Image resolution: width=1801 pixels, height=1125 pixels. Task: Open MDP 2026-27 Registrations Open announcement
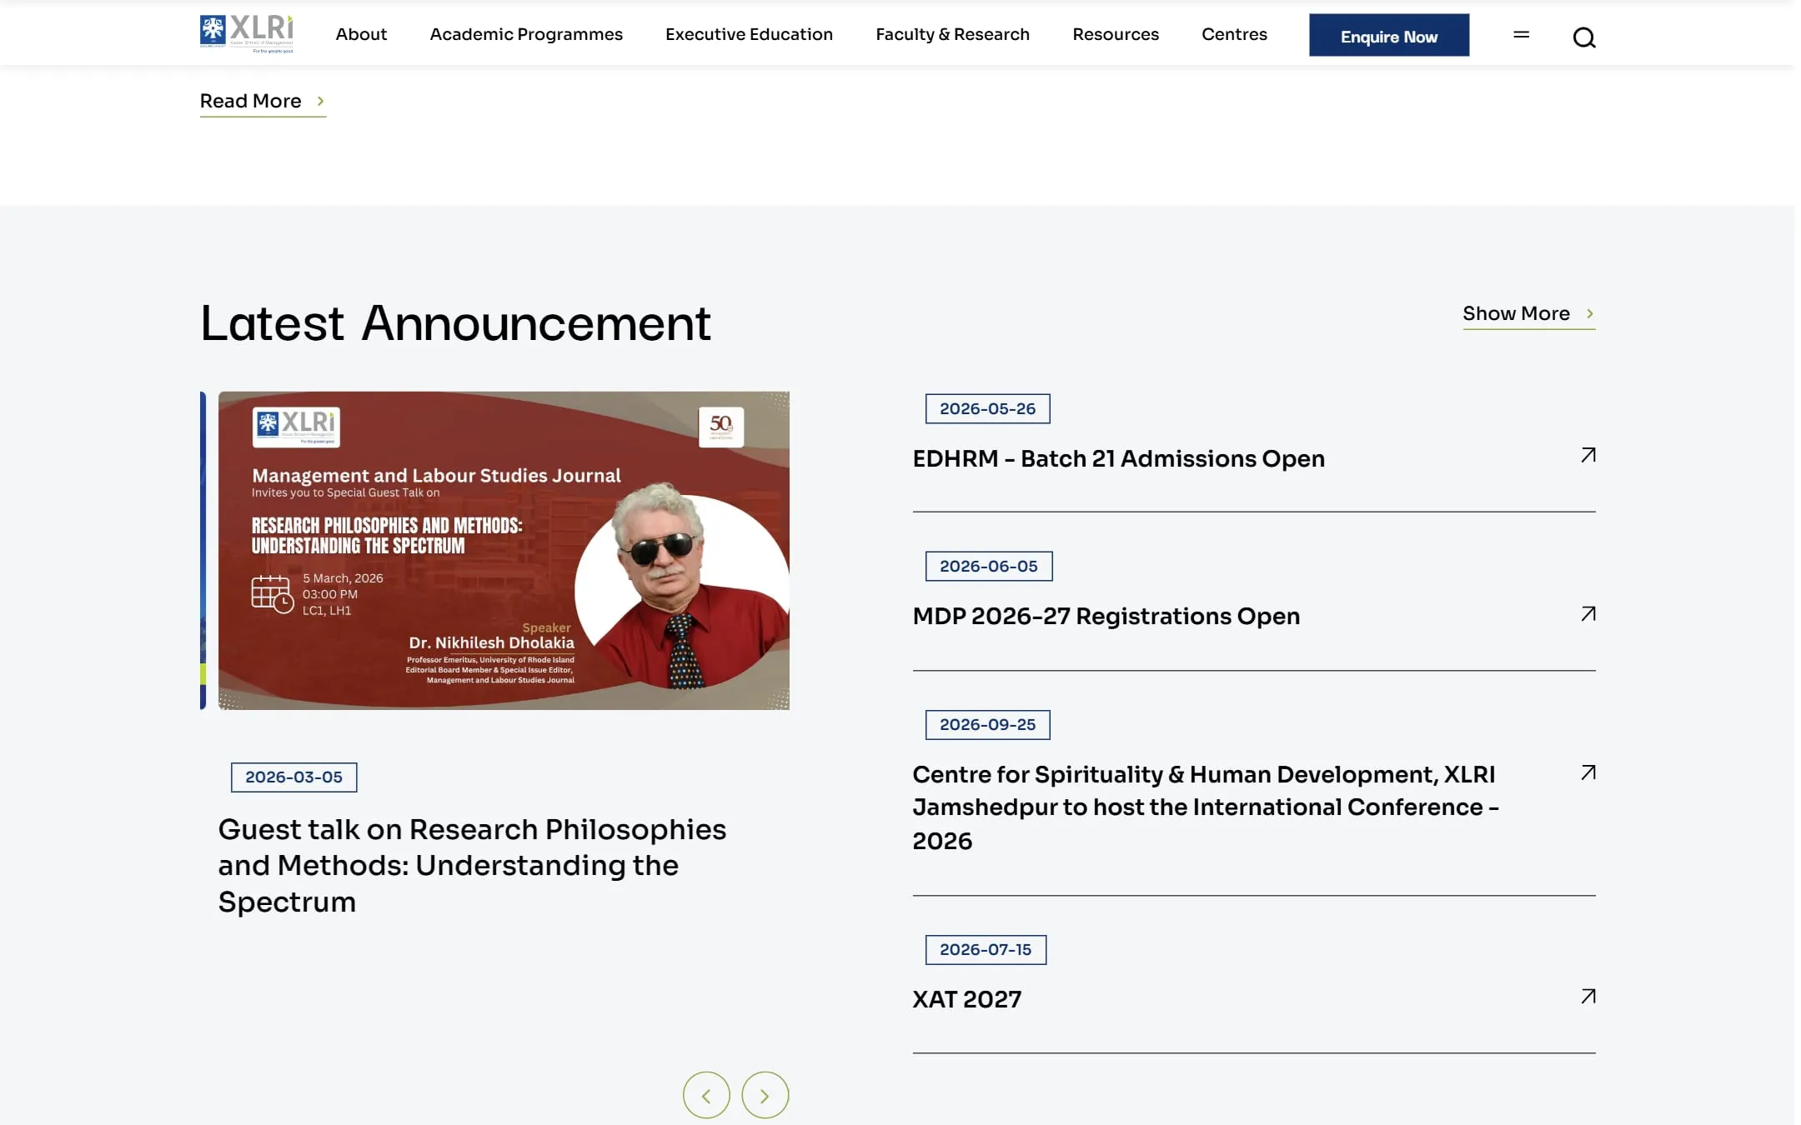(1106, 616)
